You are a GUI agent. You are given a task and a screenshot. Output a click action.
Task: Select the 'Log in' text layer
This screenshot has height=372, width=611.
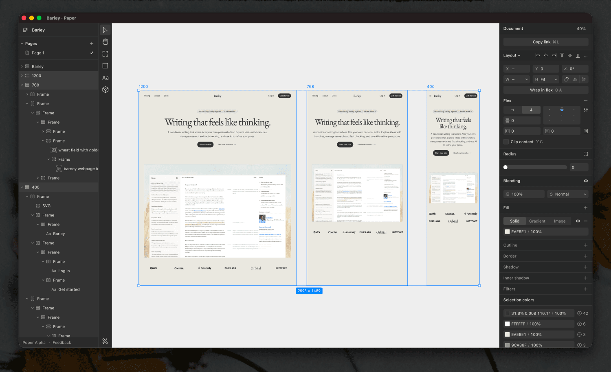point(59,271)
